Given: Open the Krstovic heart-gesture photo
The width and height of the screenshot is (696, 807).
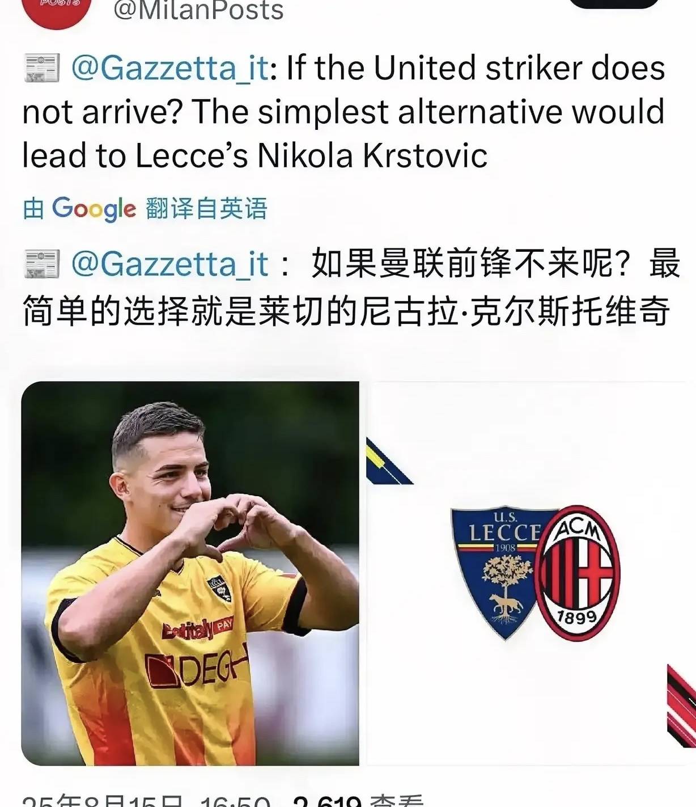Looking at the screenshot, I should (x=190, y=573).
